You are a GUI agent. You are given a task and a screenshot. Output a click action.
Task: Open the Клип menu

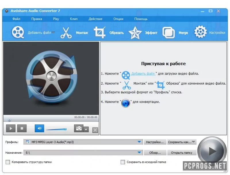coord(74,19)
